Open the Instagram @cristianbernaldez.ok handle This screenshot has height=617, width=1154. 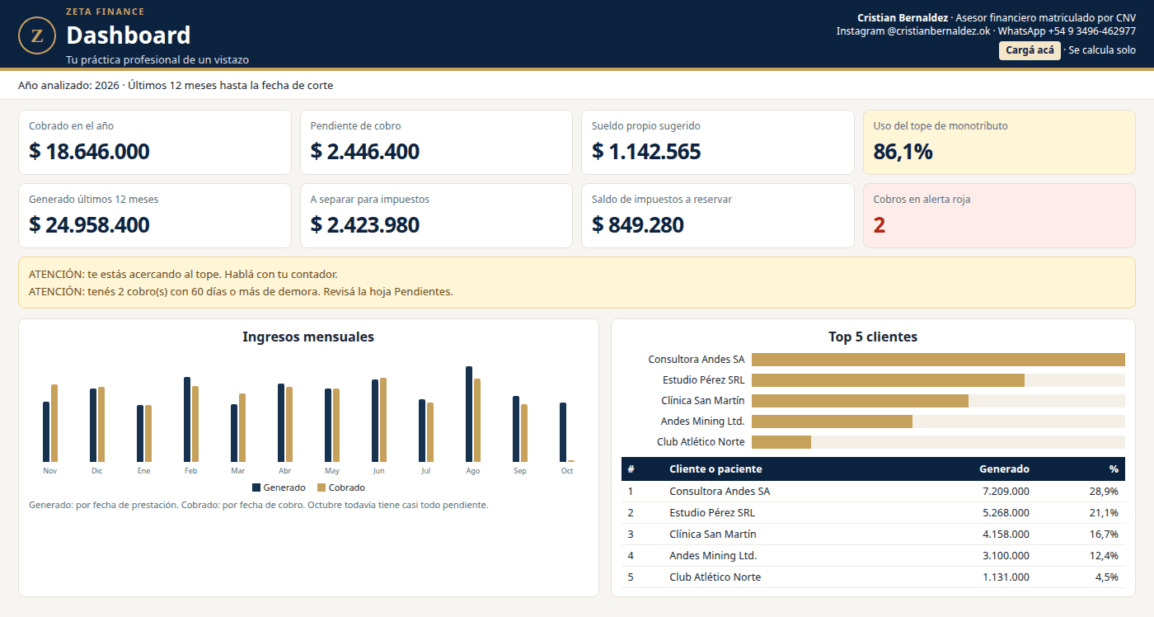click(913, 31)
